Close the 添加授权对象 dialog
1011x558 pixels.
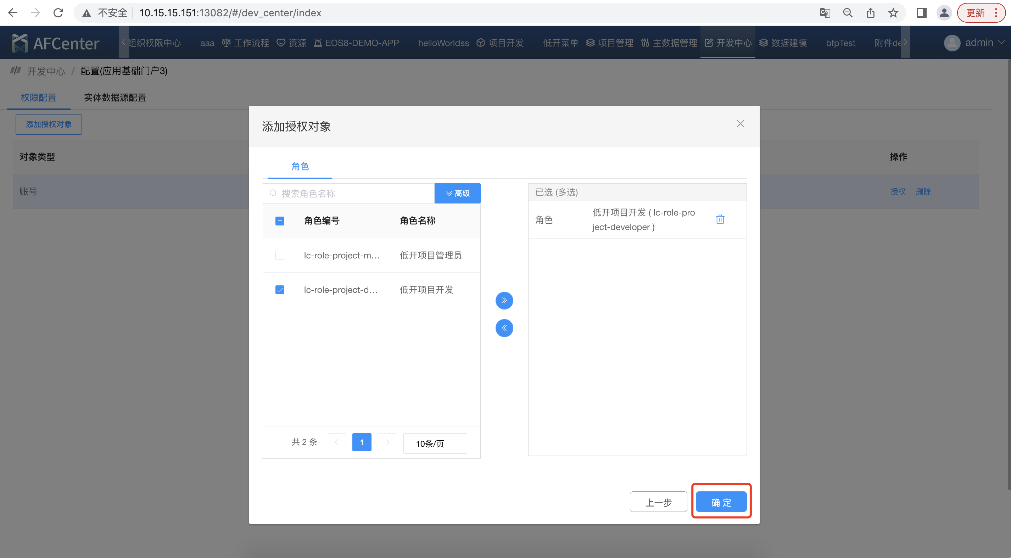click(740, 124)
